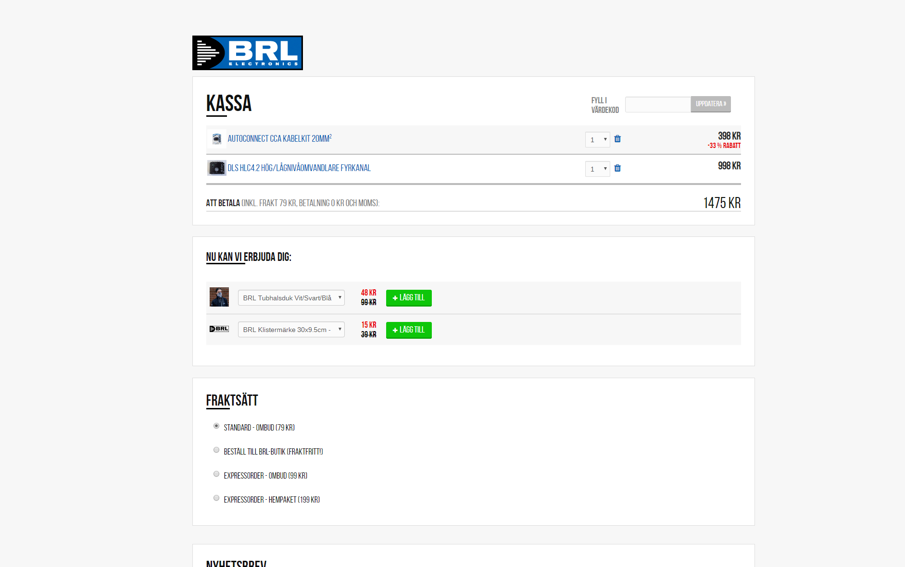Screen dimensions: 905x567
Task: Choose Beställ till BRL-butik (fraktfritt) option
Action: 216,450
